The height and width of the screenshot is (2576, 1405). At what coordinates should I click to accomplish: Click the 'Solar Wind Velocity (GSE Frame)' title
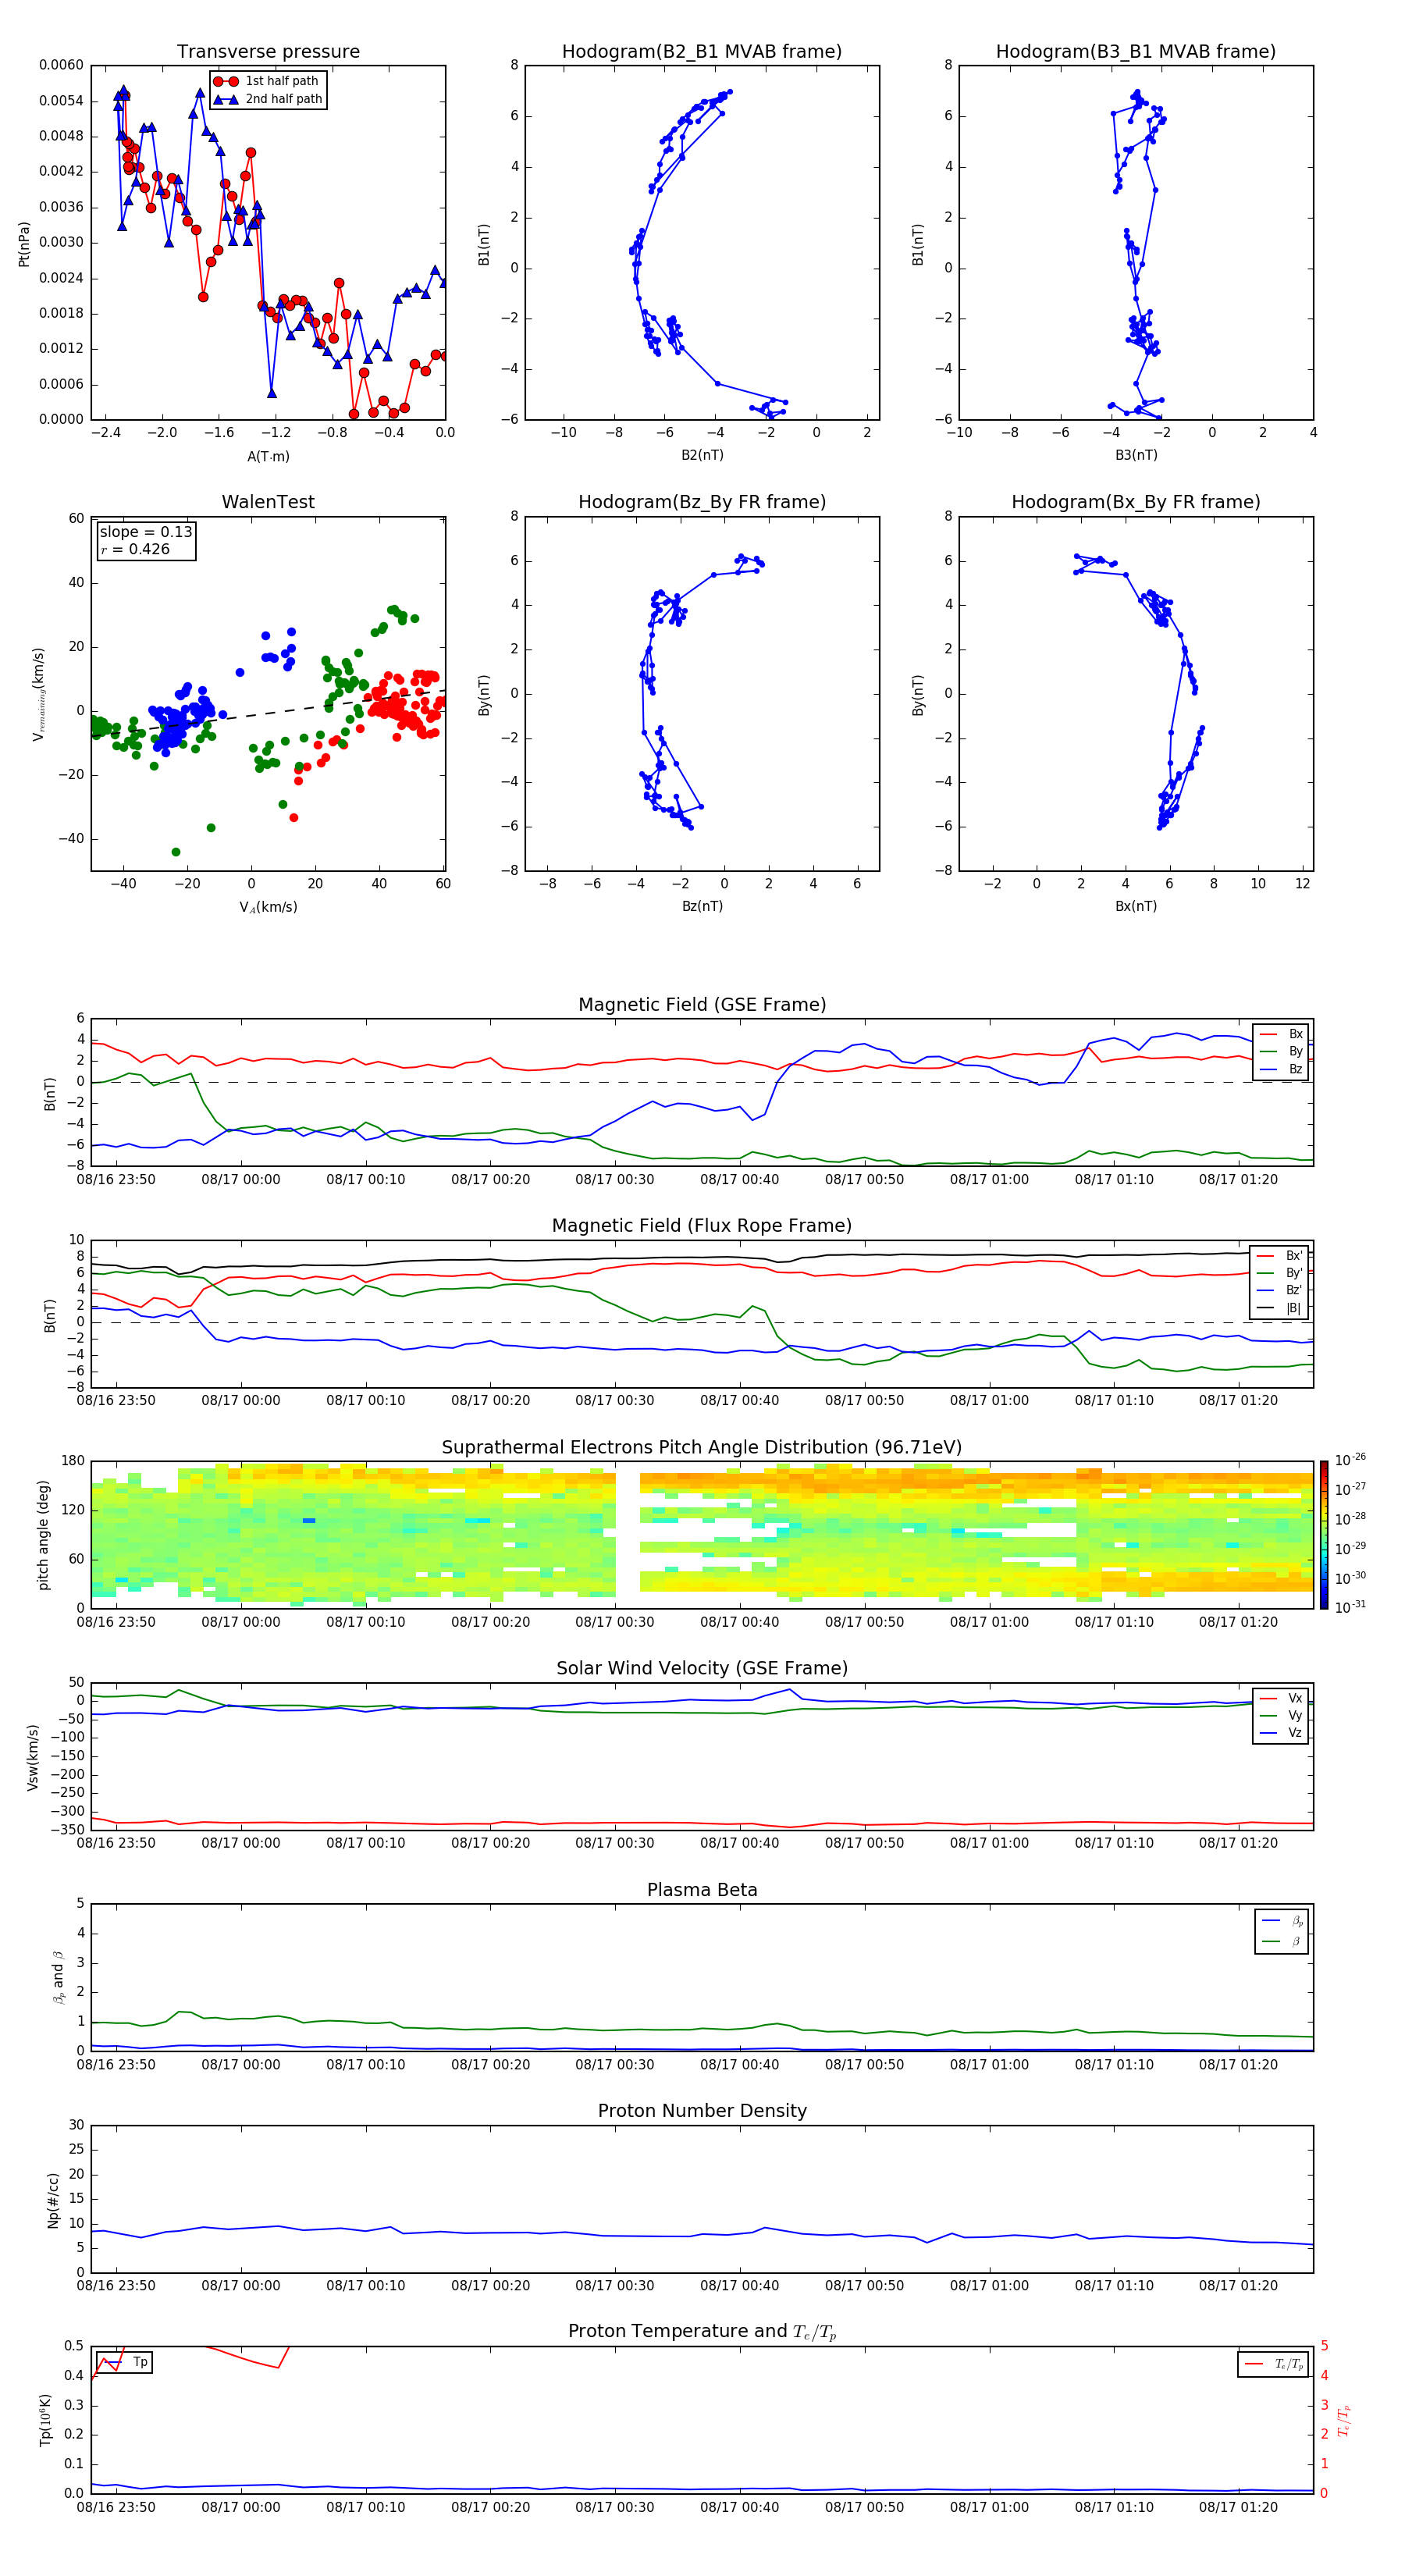702,1668
